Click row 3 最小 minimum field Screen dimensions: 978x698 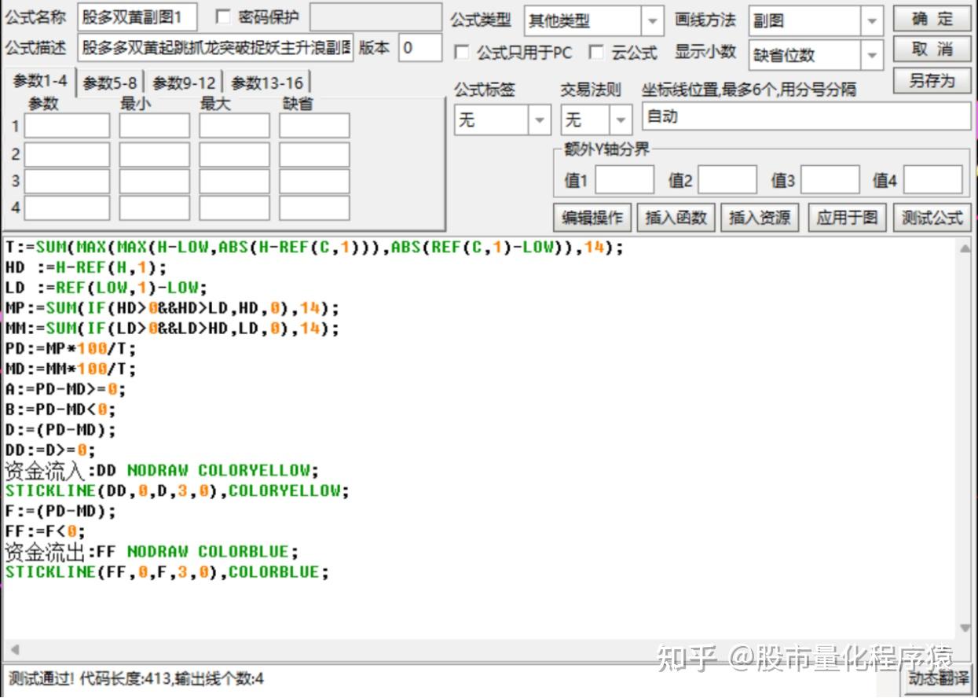(x=155, y=182)
